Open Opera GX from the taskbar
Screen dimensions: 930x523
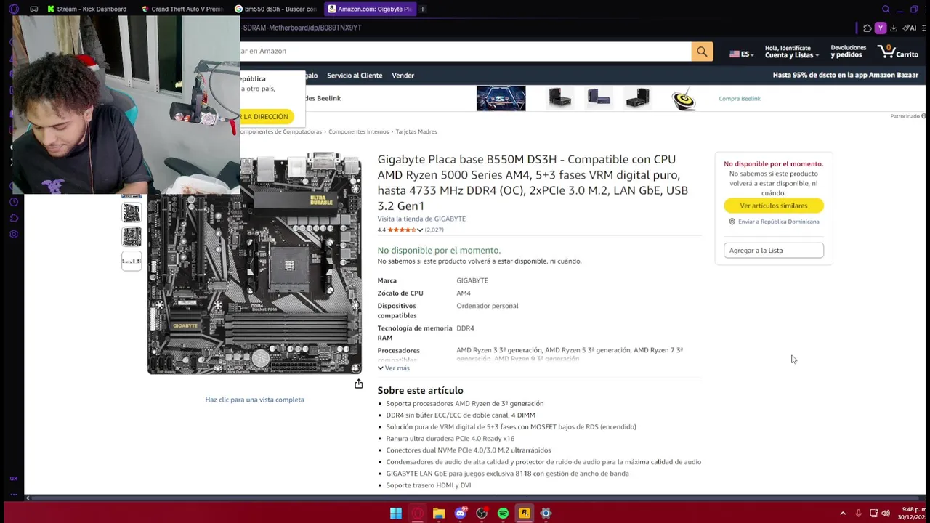pyautogui.click(x=418, y=514)
